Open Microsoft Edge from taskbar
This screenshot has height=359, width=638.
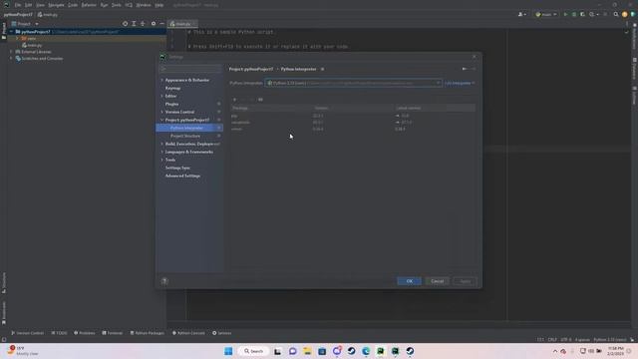(366, 351)
